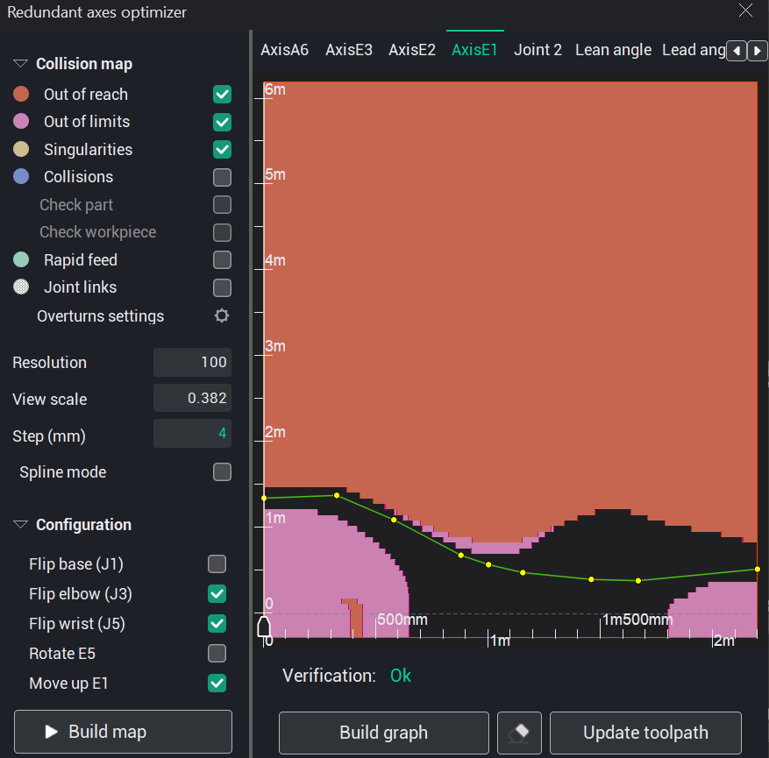Collapse the Collision map section
The width and height of the screenshot is (769, 758).
tap(20, 64)
